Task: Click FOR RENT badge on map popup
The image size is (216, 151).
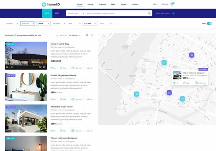Action: [203, 69]
